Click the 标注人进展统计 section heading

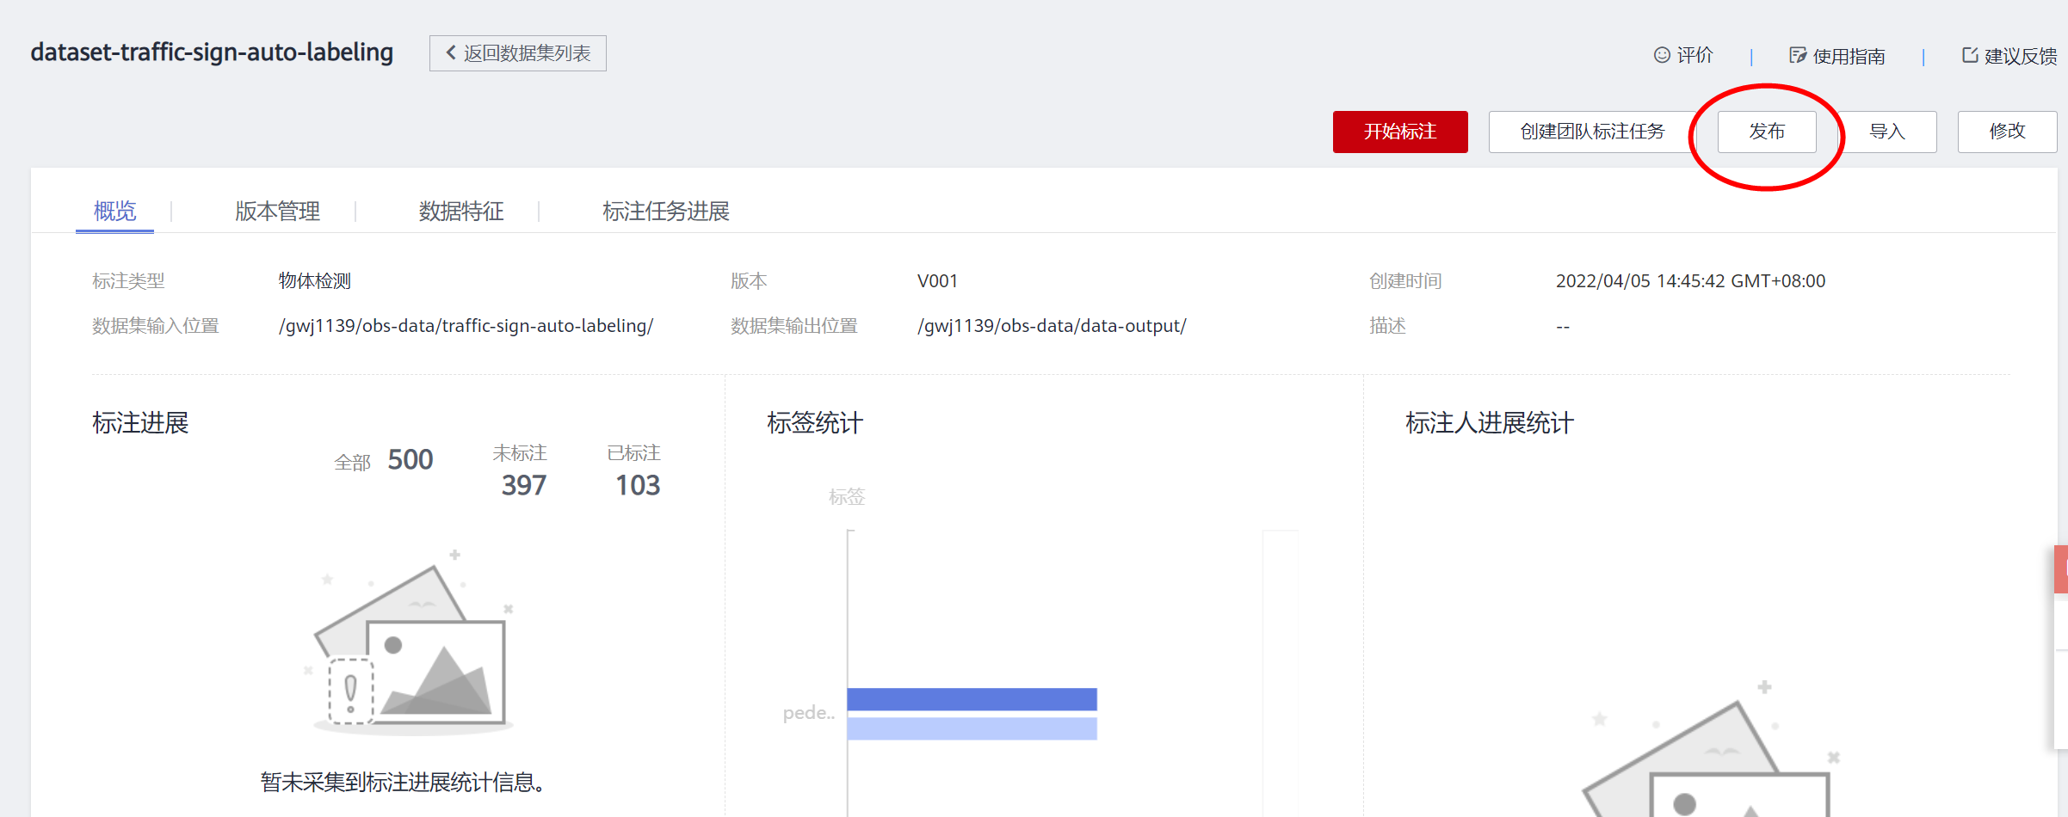[1490, 423]
